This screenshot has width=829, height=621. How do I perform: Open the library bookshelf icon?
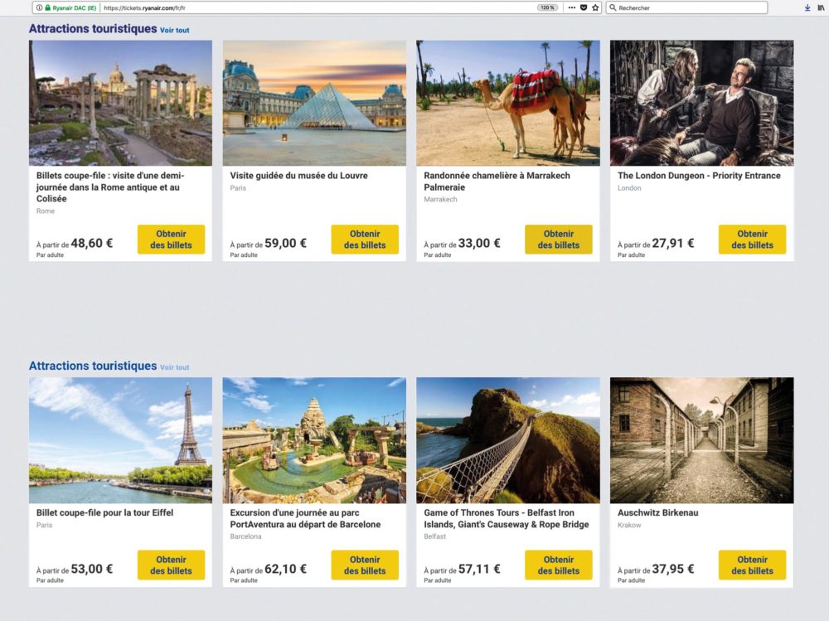[x=821, y=7]
